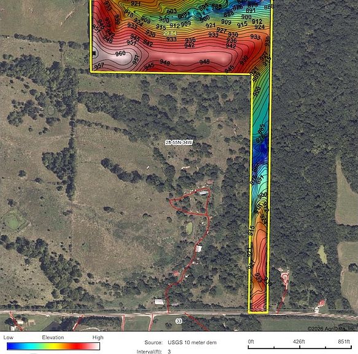Screen dimensions: 358x354
Task: Click the 885 contour label in narrow strip
Action: point(261,128)
